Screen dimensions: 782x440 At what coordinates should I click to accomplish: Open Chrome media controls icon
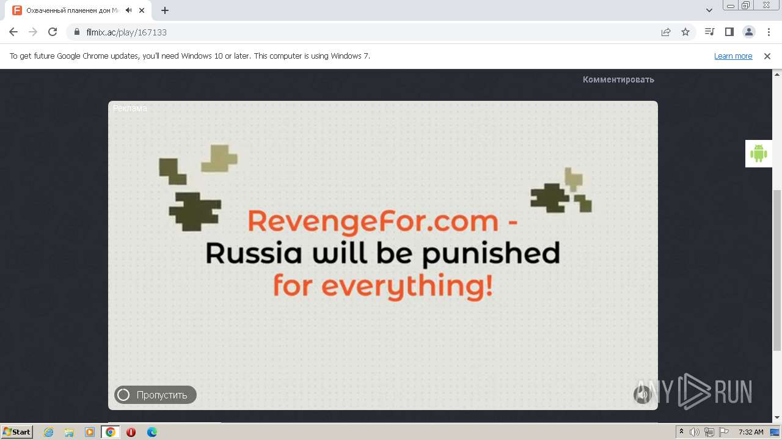(709, 32)
